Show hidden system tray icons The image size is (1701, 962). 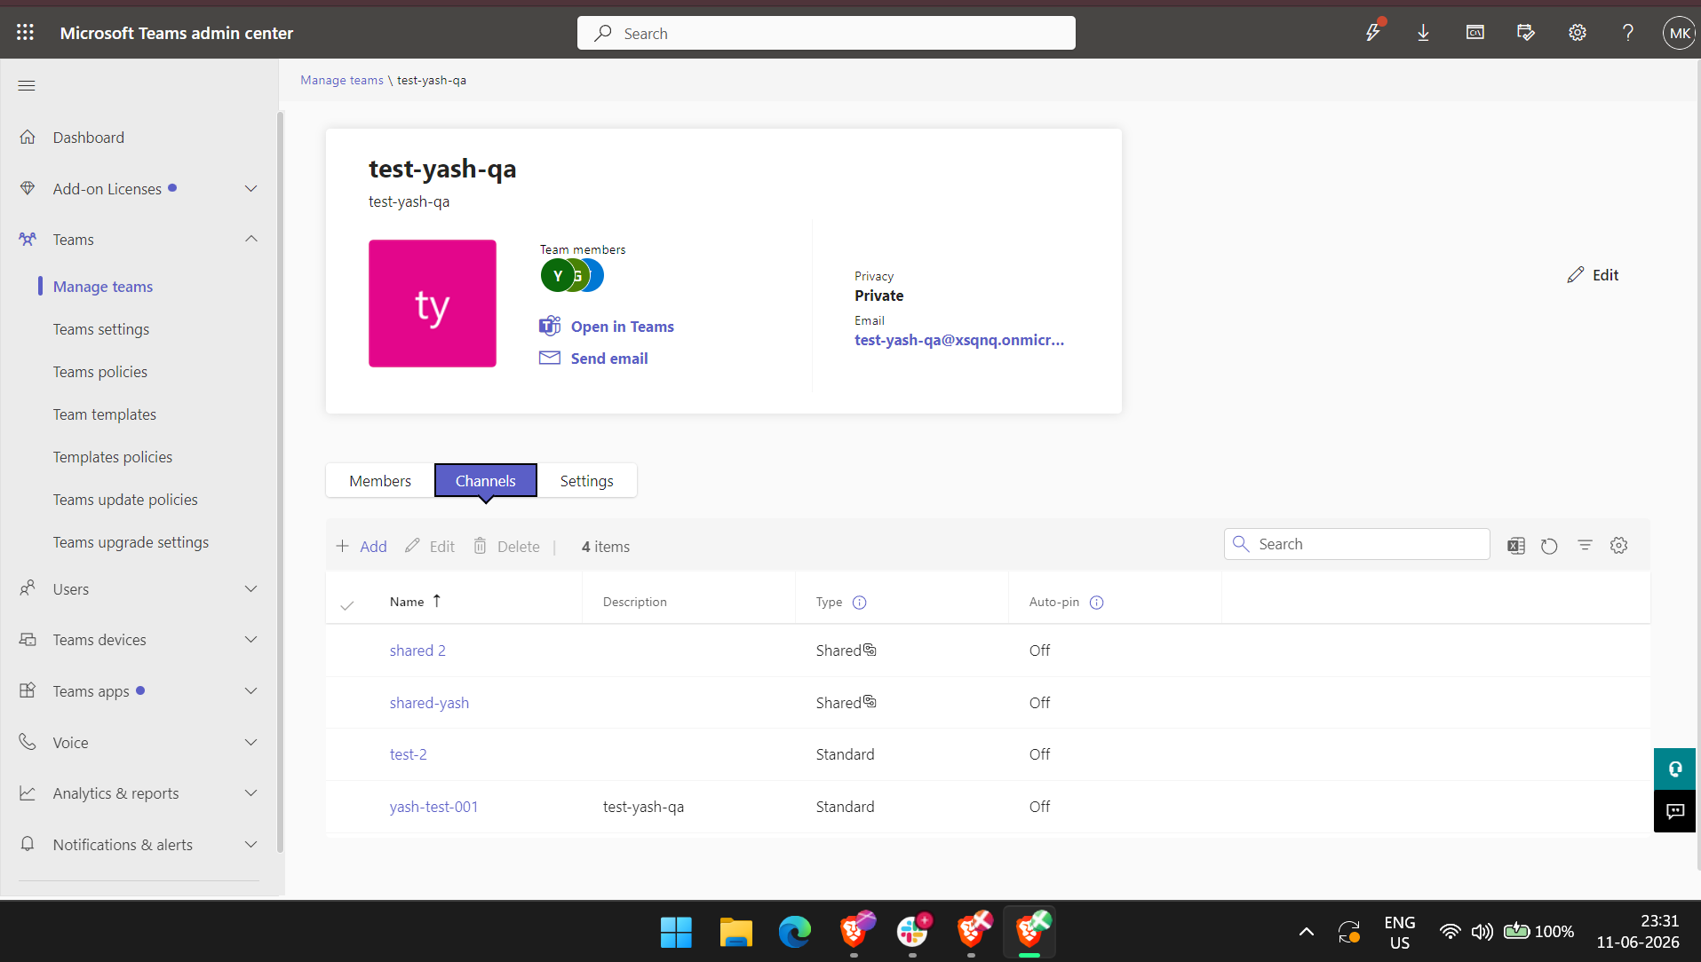pos(1306,932)
